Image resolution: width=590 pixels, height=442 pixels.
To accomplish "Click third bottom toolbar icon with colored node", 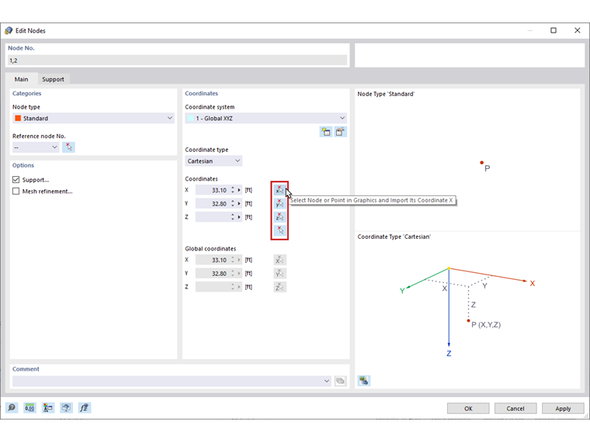I will [48, 408].
